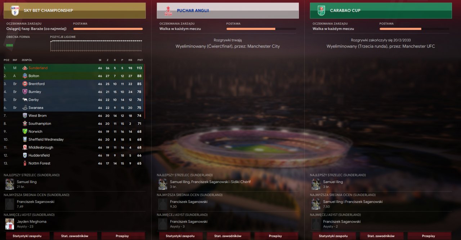Open Statystyki zespołu under Championship panel
461x240 pixels.
click(x=27, y=236)
